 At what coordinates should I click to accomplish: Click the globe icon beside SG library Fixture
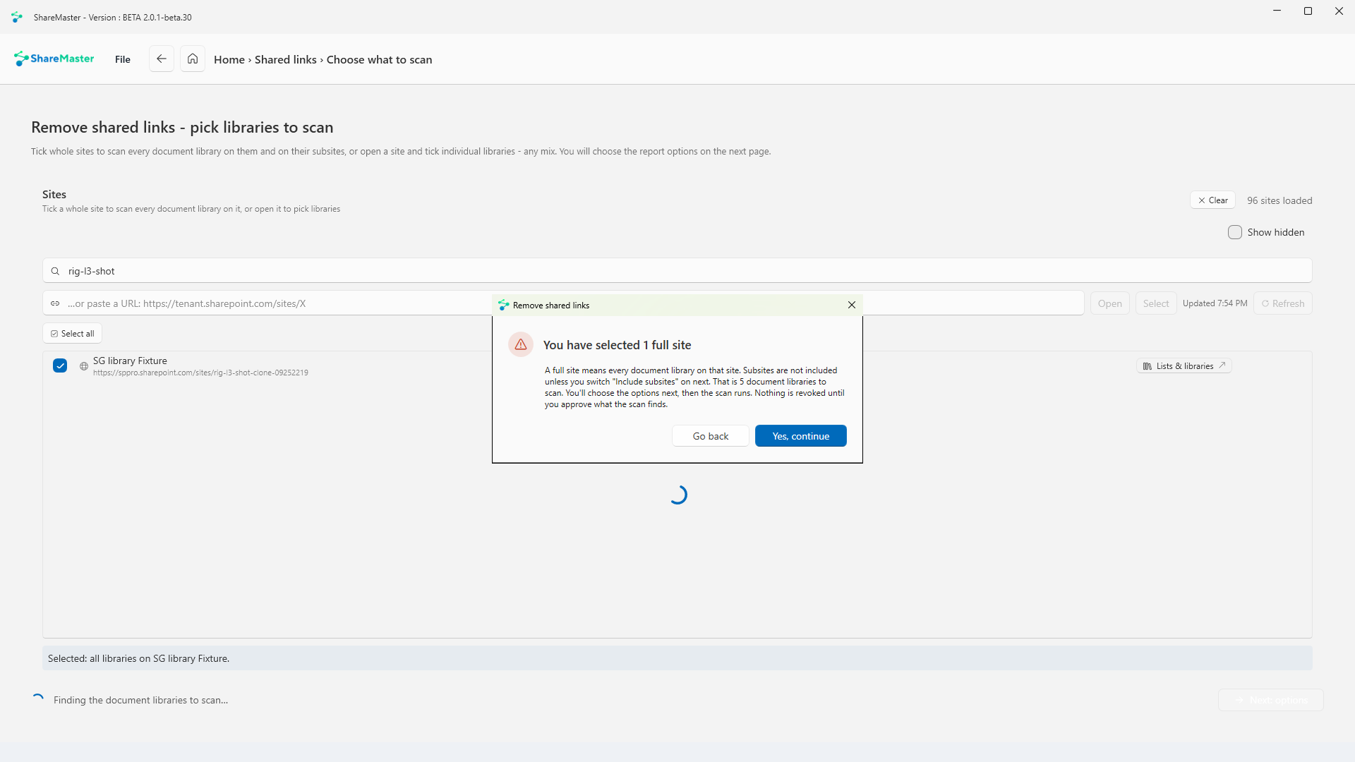click(x=84, y=366)
